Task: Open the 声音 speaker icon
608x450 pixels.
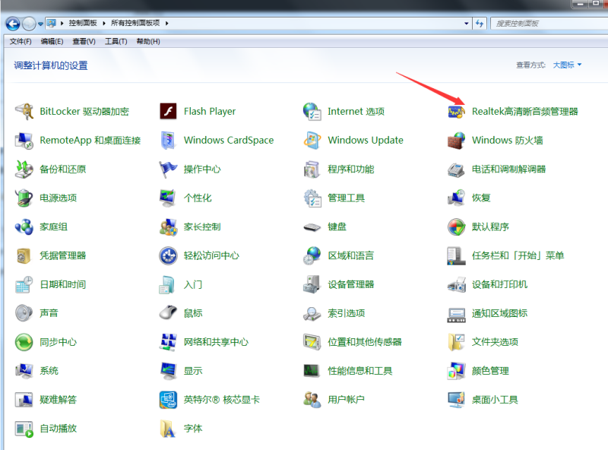Action: [24, 313]
